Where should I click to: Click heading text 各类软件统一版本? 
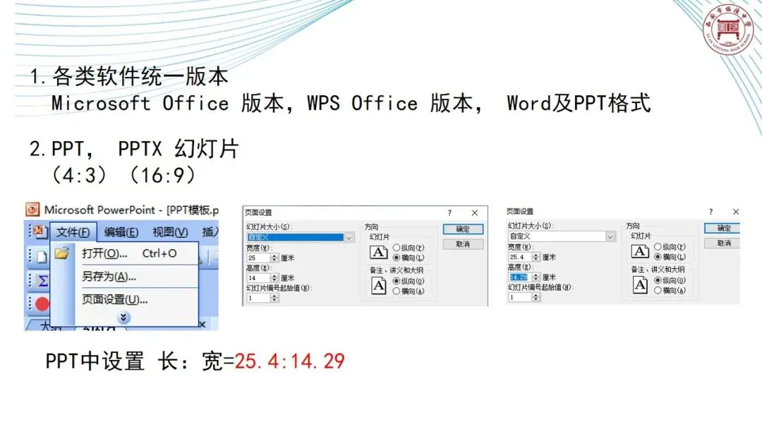pos(140,76)
